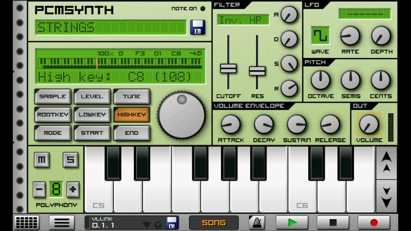
Task: Toggle the SONG mode button
Action: (x=214, y=223)
